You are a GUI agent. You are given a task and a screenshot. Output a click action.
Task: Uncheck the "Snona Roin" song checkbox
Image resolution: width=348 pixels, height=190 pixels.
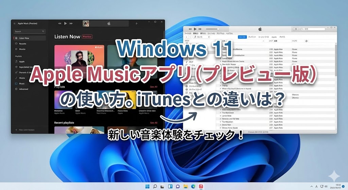220,125
